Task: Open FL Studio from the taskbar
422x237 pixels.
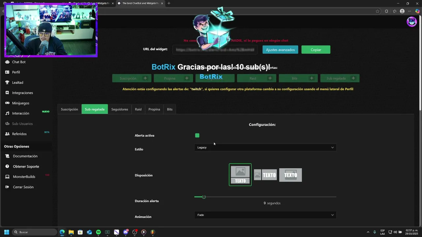Action: (153, 232)
